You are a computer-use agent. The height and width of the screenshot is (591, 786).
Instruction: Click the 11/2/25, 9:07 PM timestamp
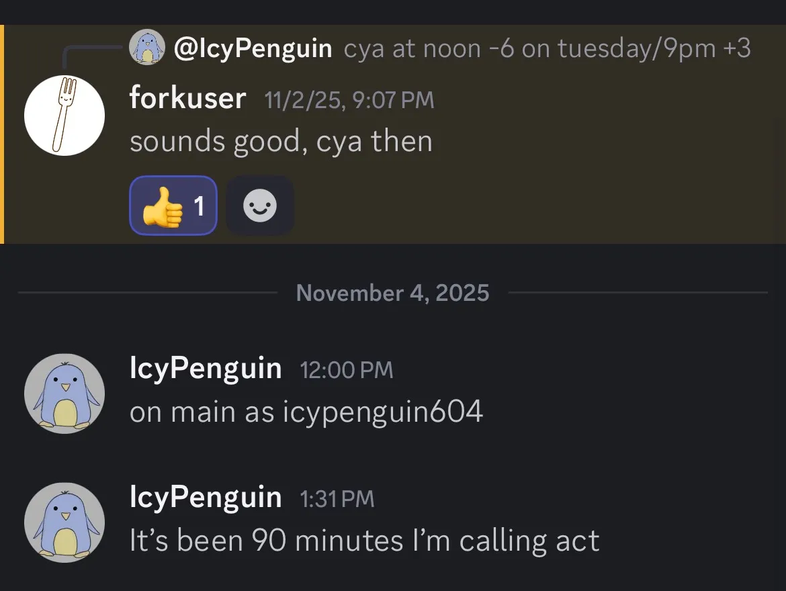349,99
